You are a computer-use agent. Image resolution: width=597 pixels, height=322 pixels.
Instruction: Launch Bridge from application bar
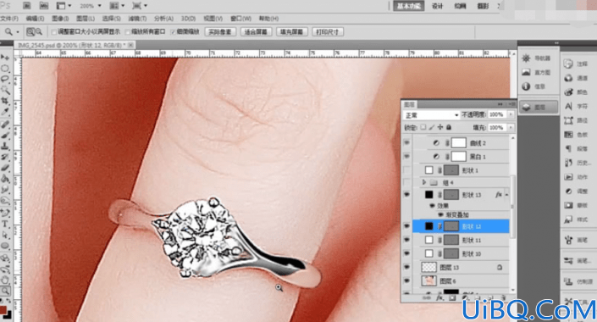point(26,6)
